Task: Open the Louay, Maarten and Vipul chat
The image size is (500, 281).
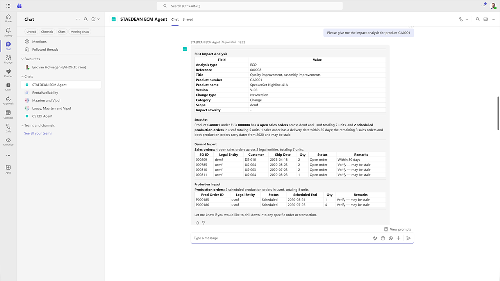Action: pos(61,108)
